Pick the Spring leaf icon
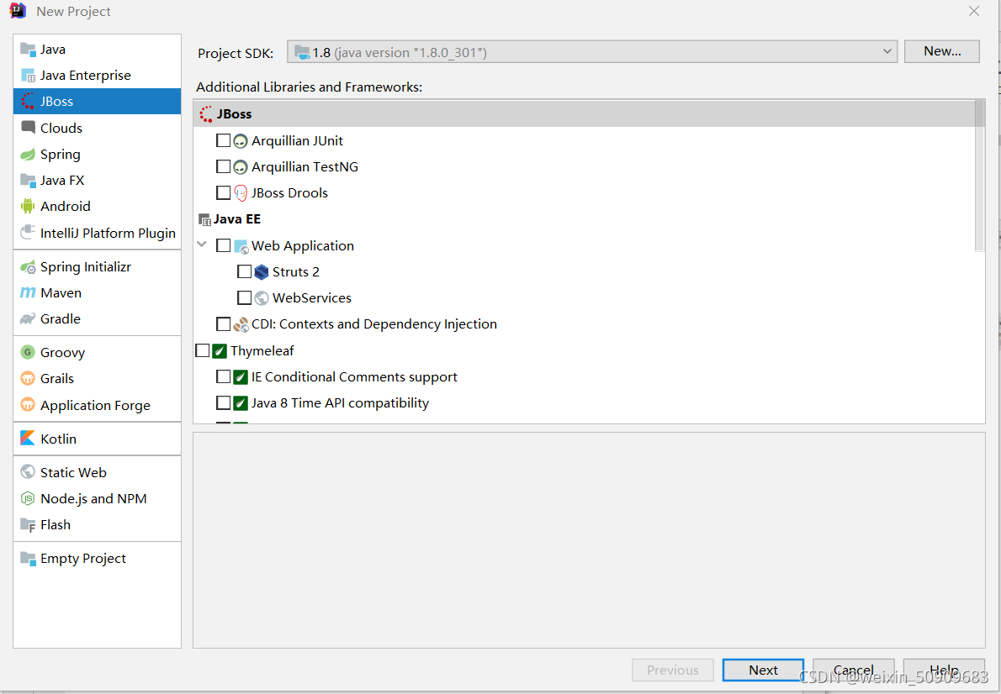 28,155
